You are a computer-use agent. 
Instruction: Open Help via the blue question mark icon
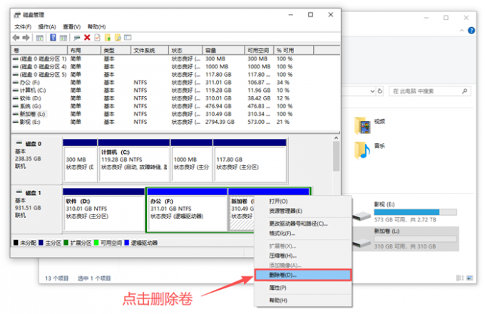[53, 38]
